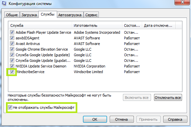Select Google Chrome Elevation Service name

(42, 49)
